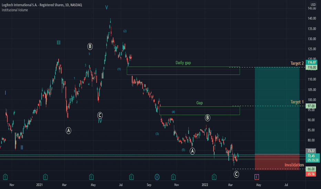Viewport: 321px width, 189px height.
Task: Select the small wave 2 label
Action: click(77, 102)
